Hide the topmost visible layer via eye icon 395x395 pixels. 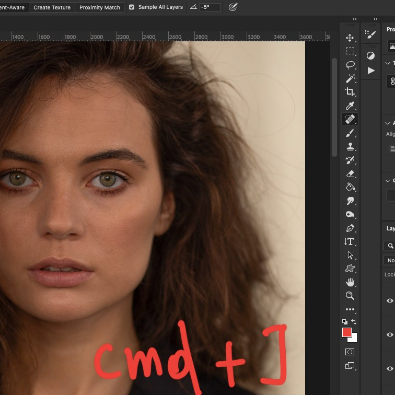[x=390, y=300]
